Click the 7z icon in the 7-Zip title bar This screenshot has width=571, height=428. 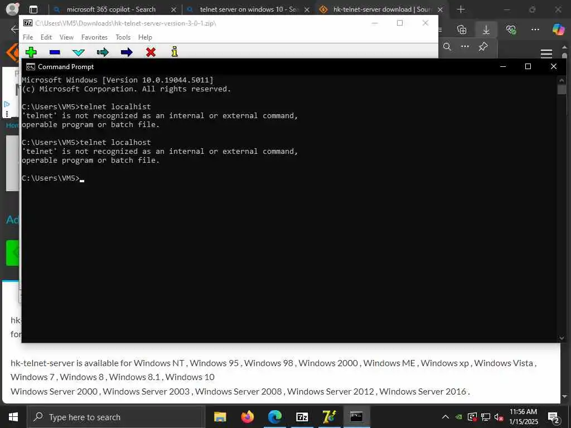[x=28, y=23]
